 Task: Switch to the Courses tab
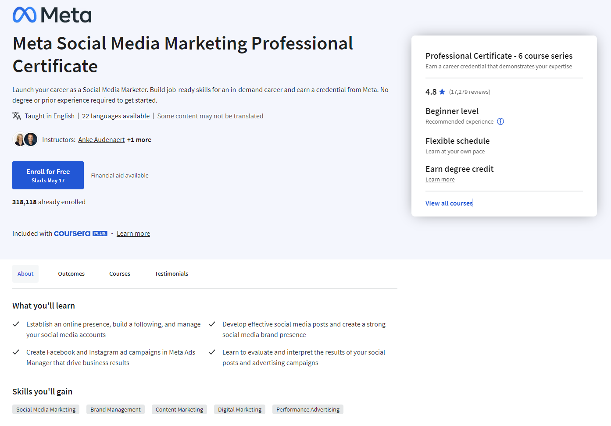(x=119, y=273)
